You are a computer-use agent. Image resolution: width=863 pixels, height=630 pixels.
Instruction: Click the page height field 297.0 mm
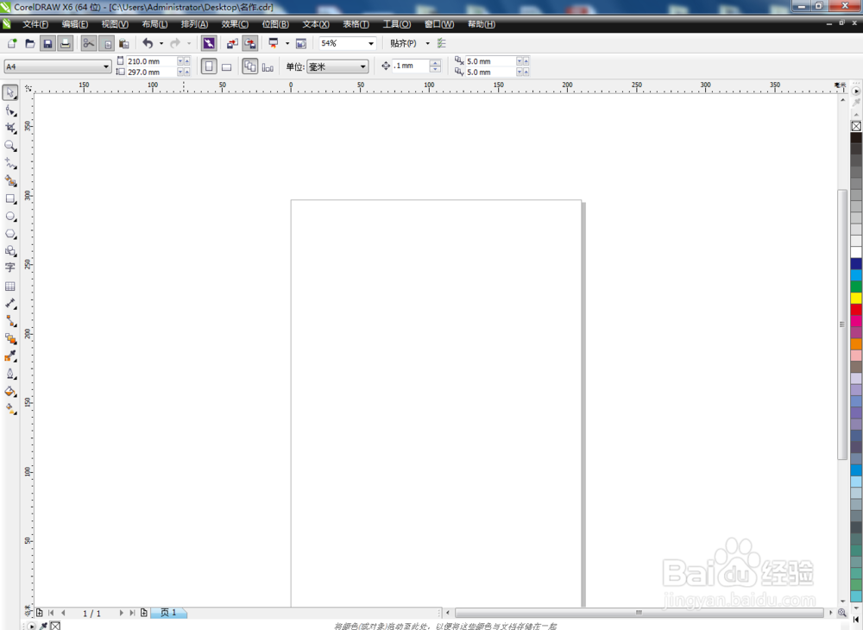(x=151, y=72)
